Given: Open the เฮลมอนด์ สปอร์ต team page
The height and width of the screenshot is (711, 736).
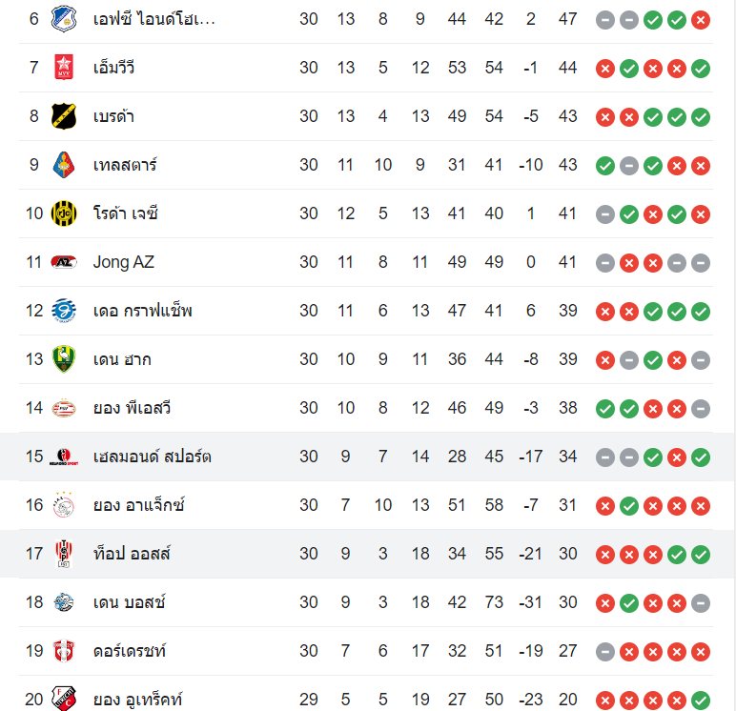Looking at the screenshot, I should (152, 457).
